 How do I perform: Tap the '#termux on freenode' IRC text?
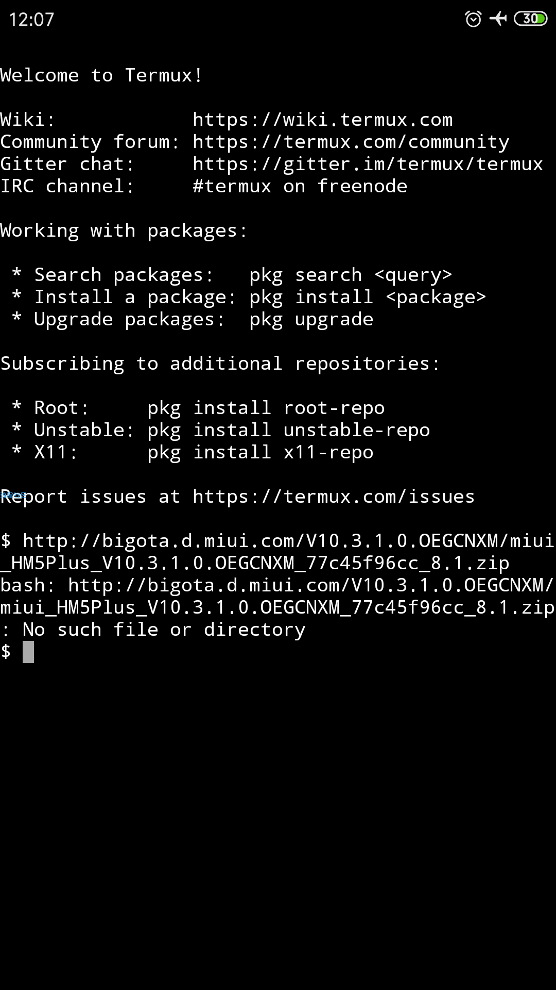(x=300, y=186)
